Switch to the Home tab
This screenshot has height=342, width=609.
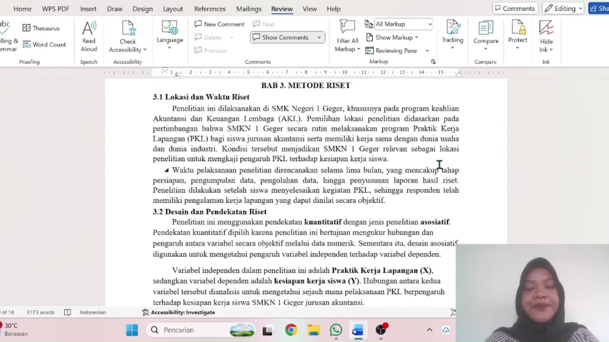[22, 9]
